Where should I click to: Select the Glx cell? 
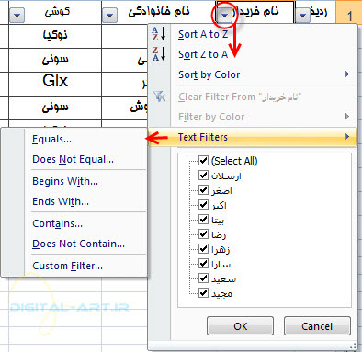coord(55,84)
